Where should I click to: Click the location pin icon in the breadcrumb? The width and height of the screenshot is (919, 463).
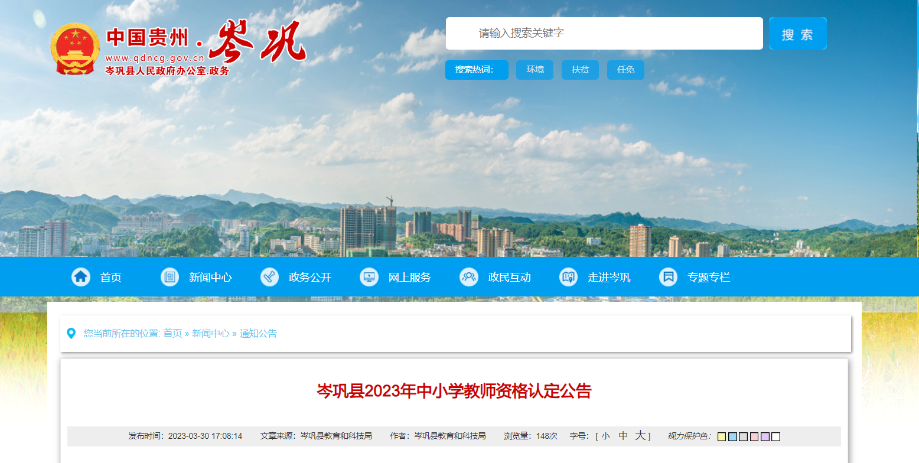71,334
